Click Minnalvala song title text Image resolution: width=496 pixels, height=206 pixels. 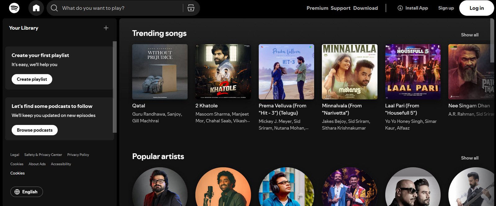[342, 109]
